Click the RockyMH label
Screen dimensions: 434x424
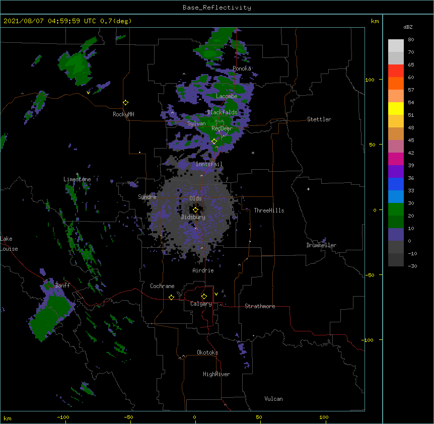123,114
